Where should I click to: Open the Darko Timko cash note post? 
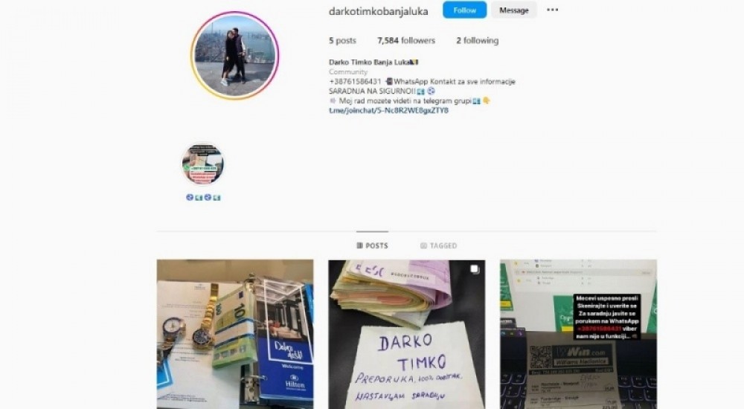[407, 334]
